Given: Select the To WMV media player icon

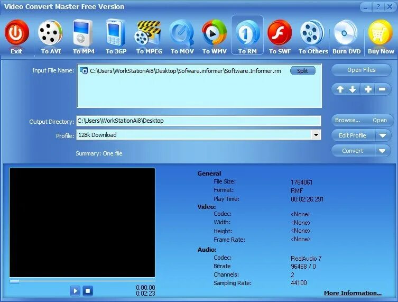Looking at the screenshot, I should coord(215,32).
